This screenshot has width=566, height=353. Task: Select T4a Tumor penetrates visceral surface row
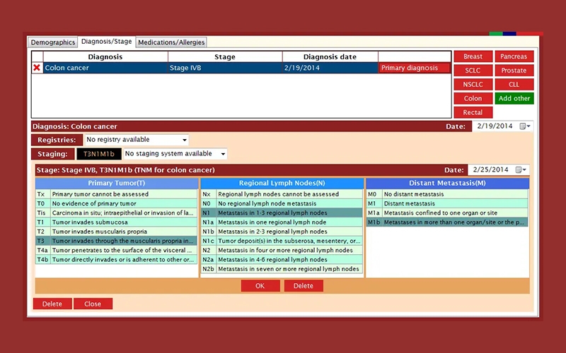[x=117, y=251]
